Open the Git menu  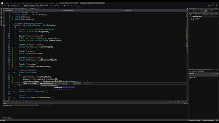[15, 3]
